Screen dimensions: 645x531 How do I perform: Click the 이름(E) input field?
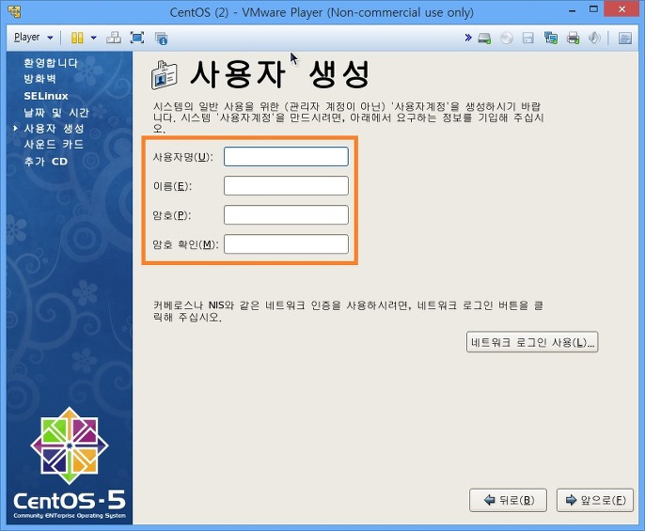click(286, 186)
